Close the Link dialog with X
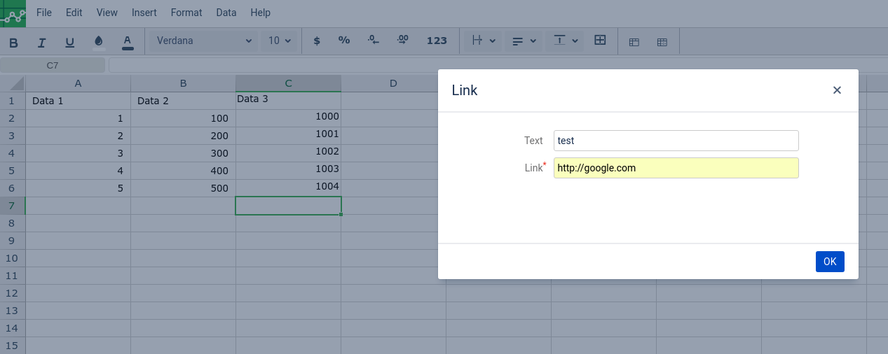Image resolution: width=888 pixels, height=354 pixels. click(x=837, y=90)
